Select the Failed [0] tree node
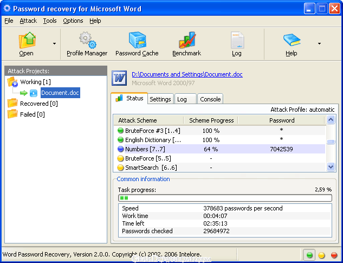This screenshot has height=263, width=343. (33, 114)
